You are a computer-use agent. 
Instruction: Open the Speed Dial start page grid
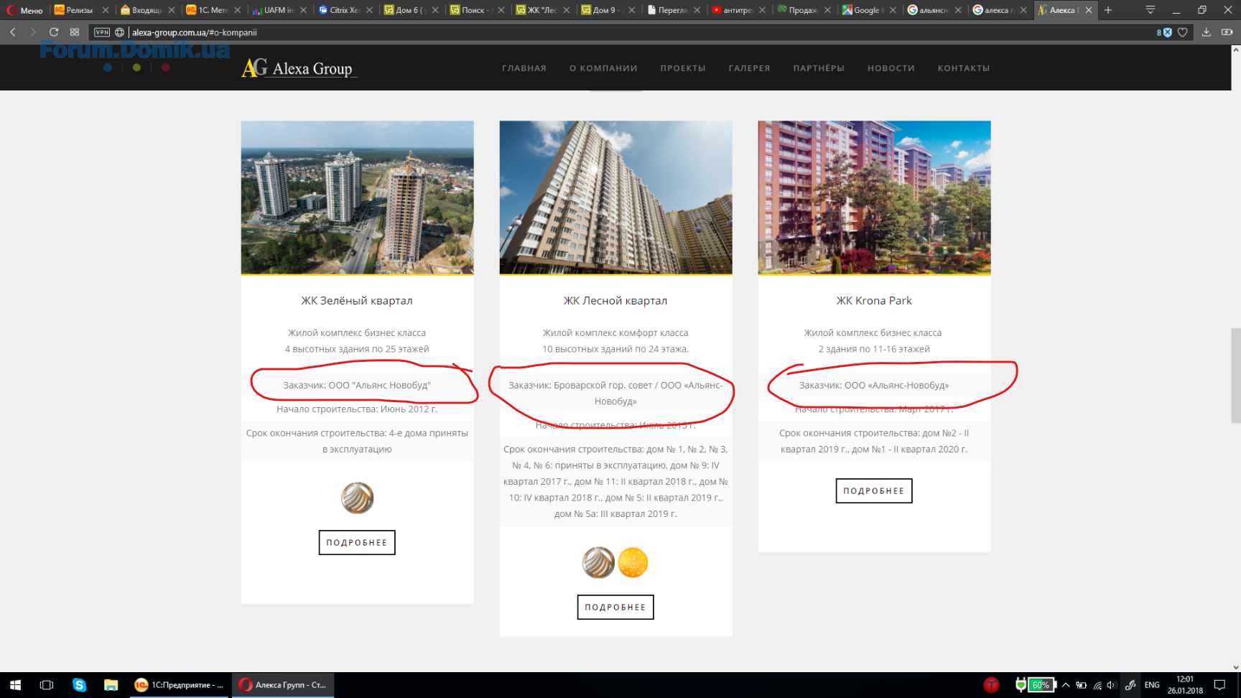75,32
